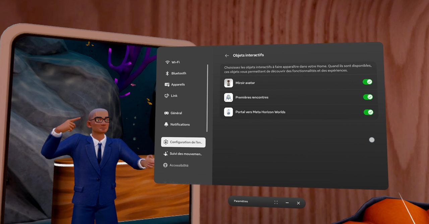Open the Notifications settings label
The image size is (429, 224).
point(180,125)
